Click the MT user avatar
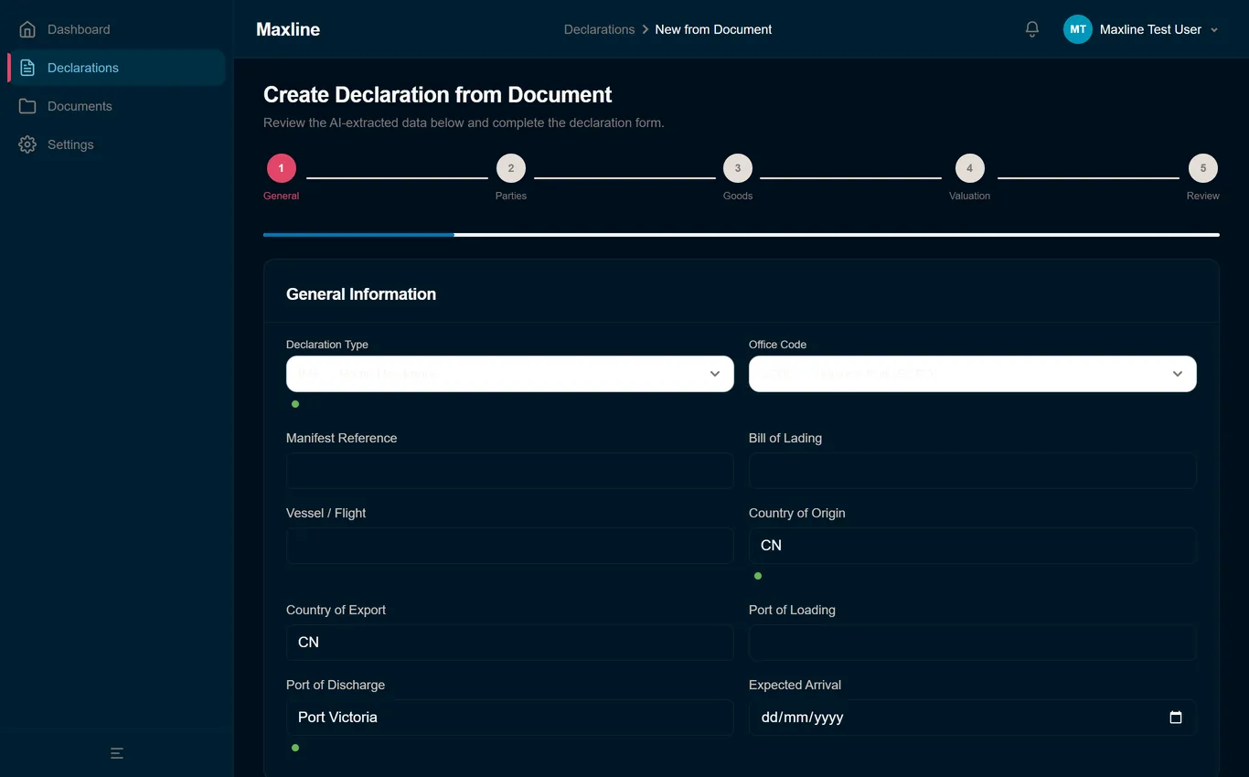The width and height of the screenshot is (1249, 777). click(x=1078, y=29)
